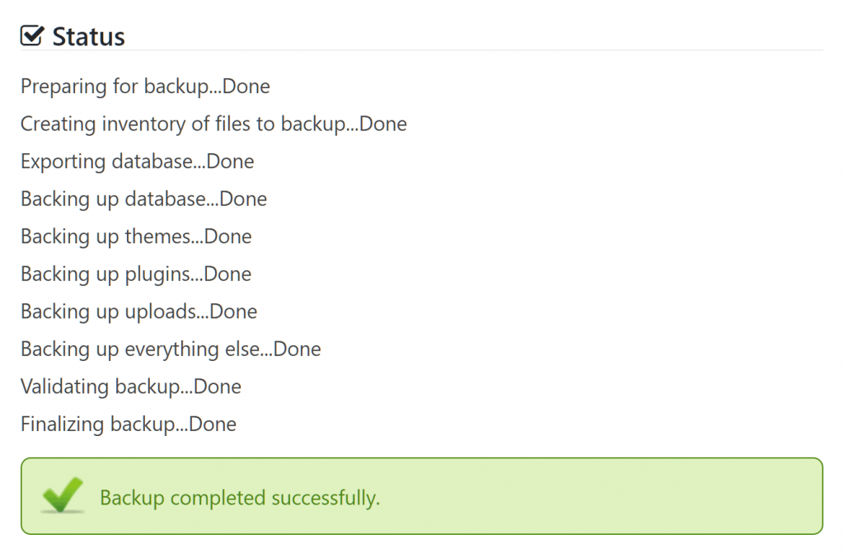Click Backing up everything else line
The height and width of the screenshot is (558, 844).
(x=171, y=349)
